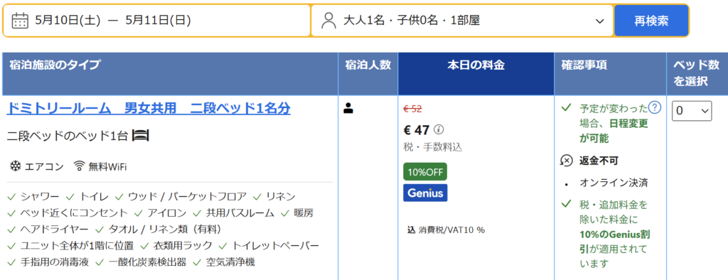Image resolution: width=728 pixels, height=280 pixels.
Task: Click the 返金不可 label
Action: pyautogui.click(x=599, y=161)
